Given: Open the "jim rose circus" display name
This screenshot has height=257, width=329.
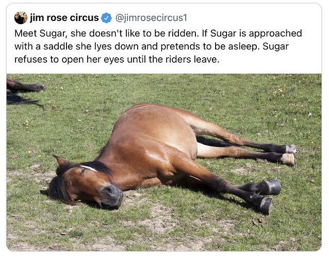Looking at the screenshot, I should (x=64, y=18).
